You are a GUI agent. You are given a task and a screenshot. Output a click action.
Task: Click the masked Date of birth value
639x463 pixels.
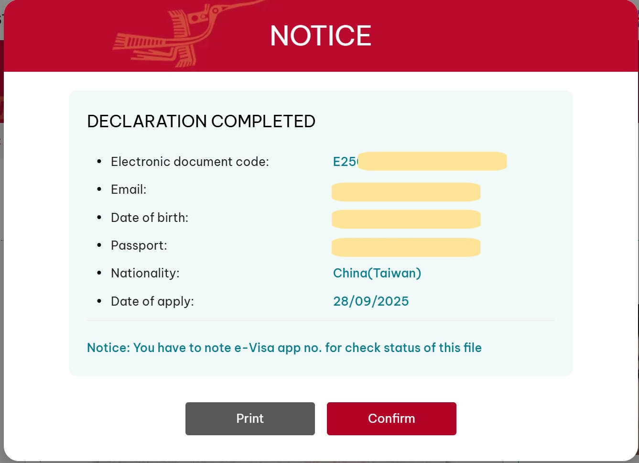click(x=406, y=219)
